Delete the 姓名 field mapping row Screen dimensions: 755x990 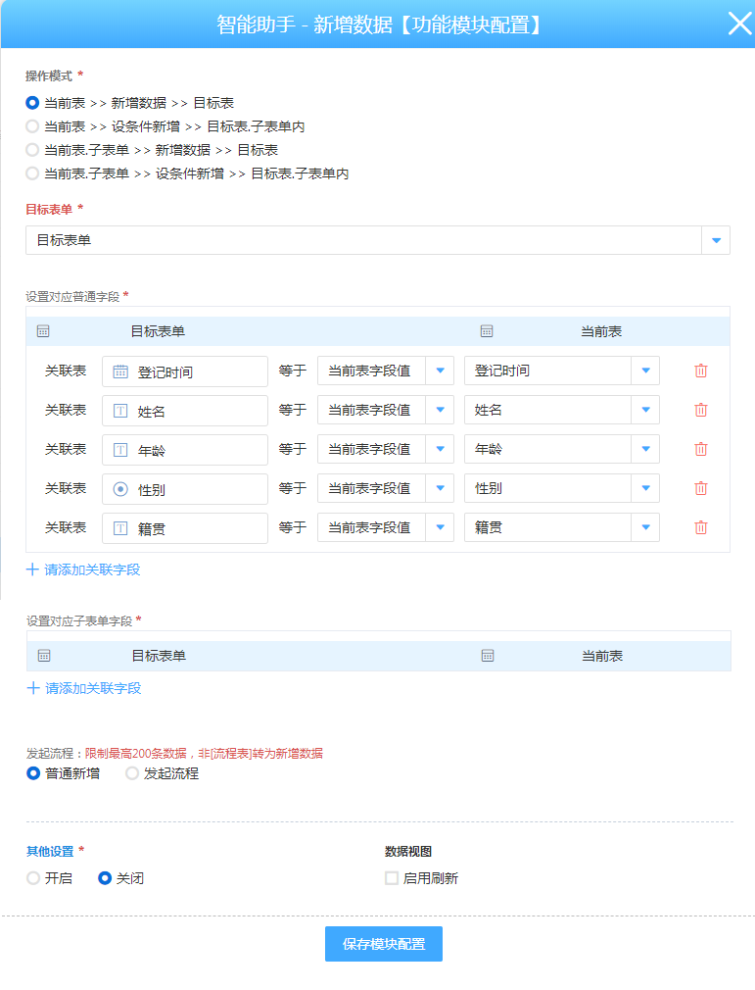point(700,410)
